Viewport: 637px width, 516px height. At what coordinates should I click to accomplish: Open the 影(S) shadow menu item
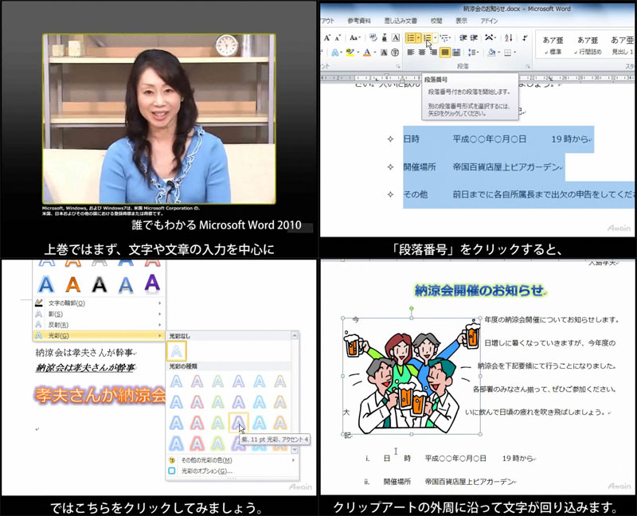pos(99,314)
